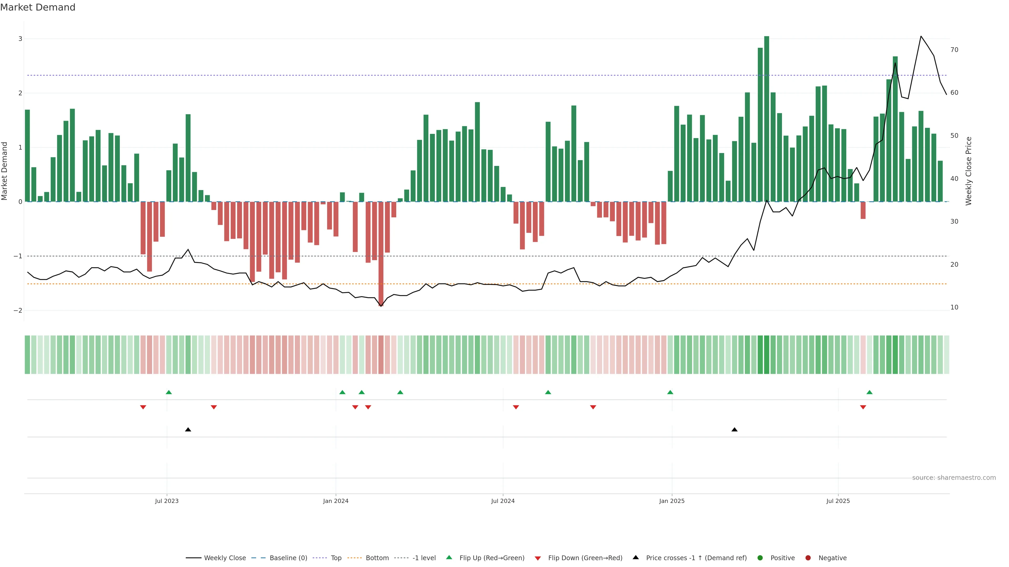Click the green Positive legend dot
Screen dimensions: 1009x567
(x=760, y=558)
